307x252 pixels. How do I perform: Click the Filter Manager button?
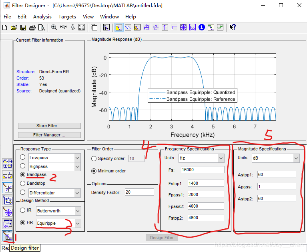(49, 135)
